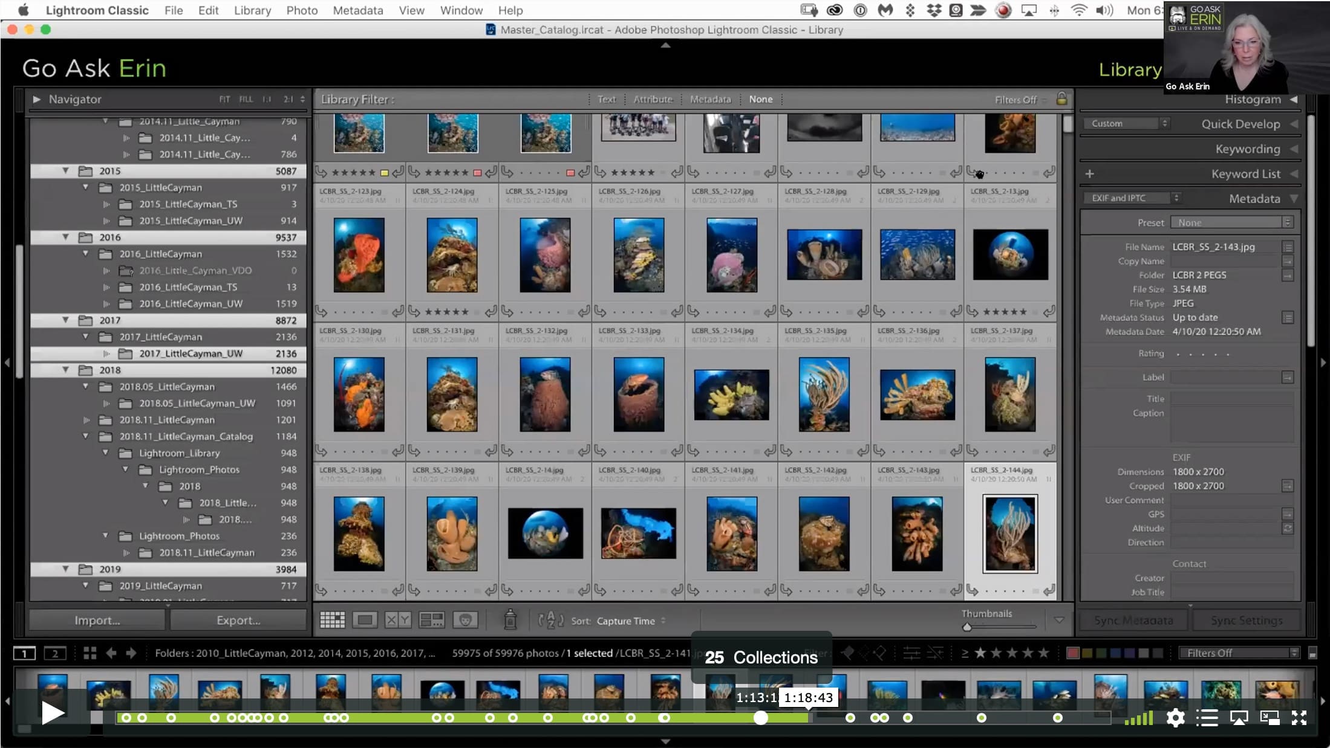Toggle the red color label filter

(x=1072, y=653)
